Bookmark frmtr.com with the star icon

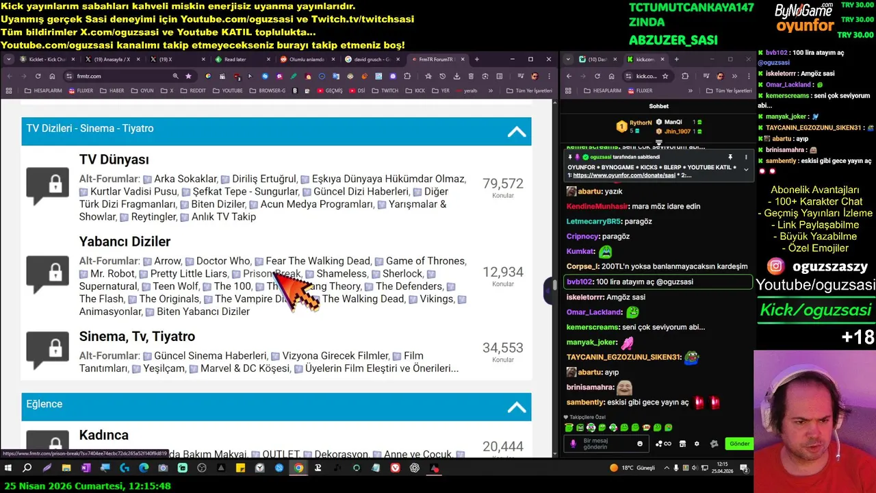click(x=188, y=76)
